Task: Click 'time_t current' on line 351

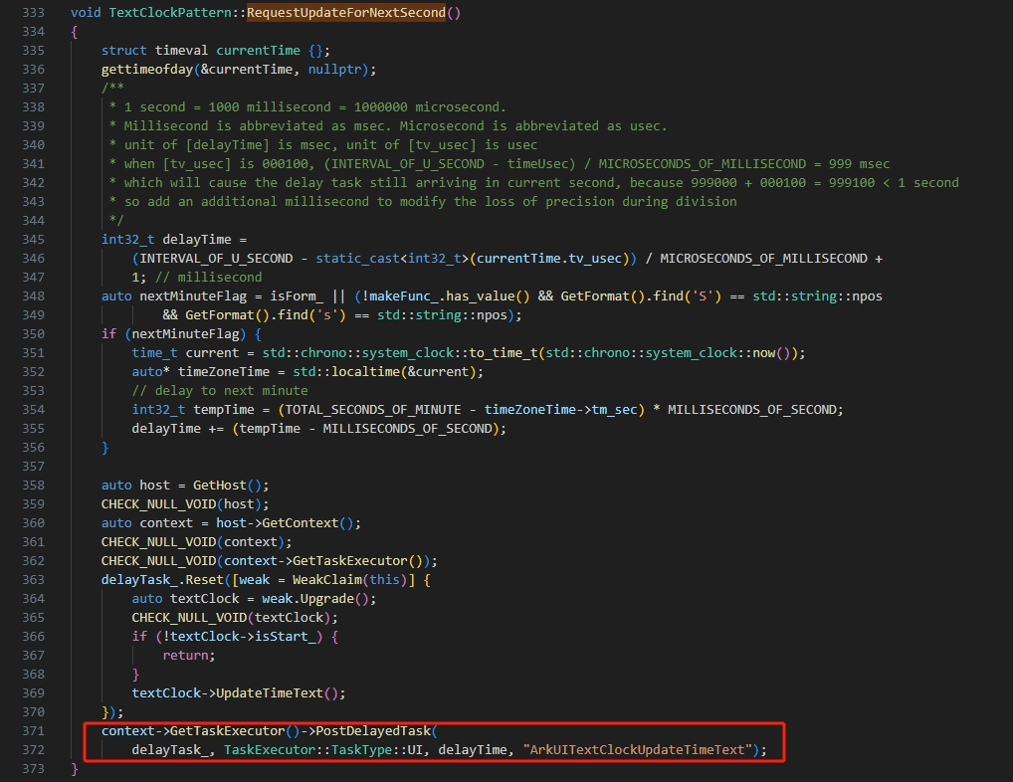Action: coord(185,352)
